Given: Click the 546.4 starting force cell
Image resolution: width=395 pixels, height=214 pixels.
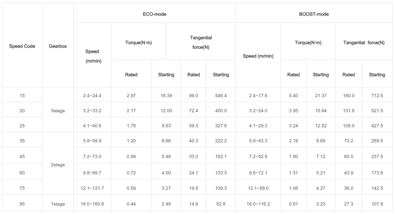Looking at the screenshot, I should (x=220, y=96).
